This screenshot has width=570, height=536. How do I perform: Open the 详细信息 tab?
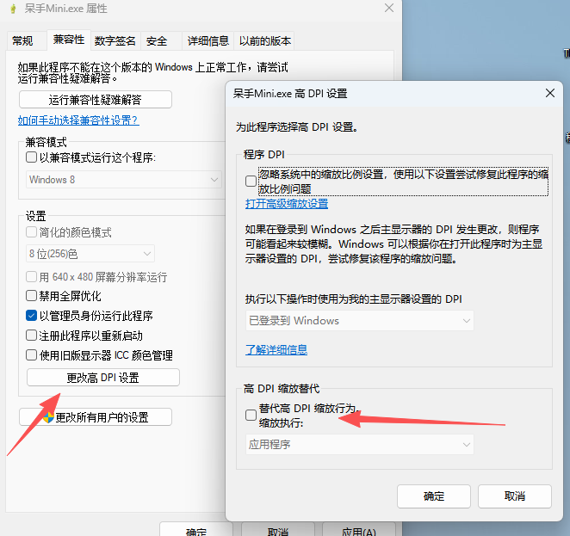pos(208,40)
